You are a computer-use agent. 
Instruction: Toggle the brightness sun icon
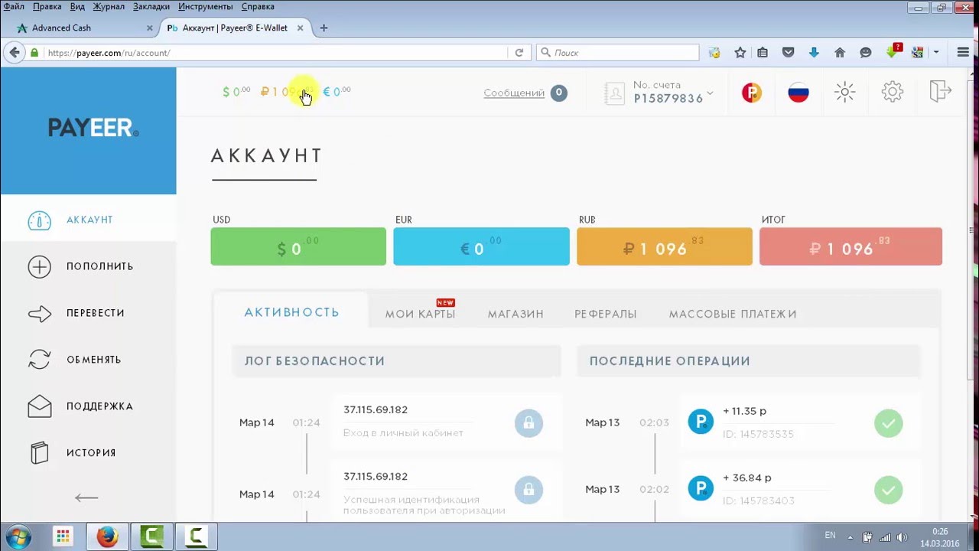(x=845, y=93)
